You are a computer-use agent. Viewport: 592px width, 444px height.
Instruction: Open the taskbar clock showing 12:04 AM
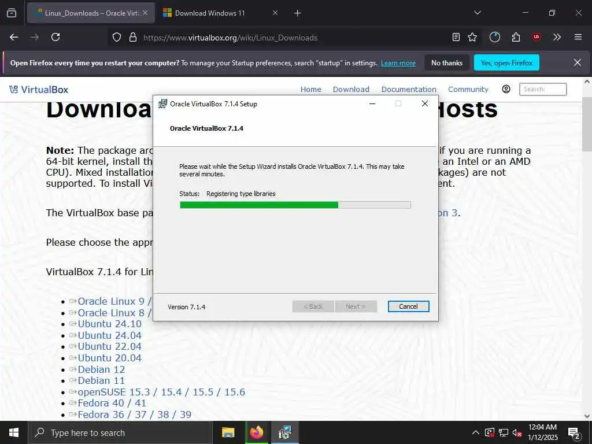pyautogui.click(x=543, y=432)
